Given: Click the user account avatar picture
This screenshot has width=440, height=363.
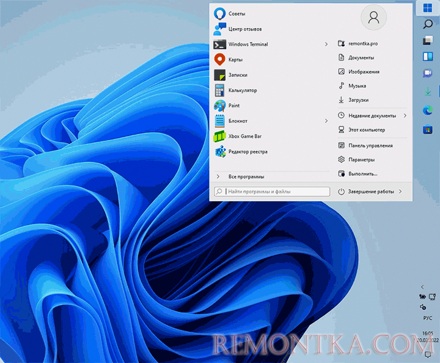Looking at the screenshot, I should point(373,18).
